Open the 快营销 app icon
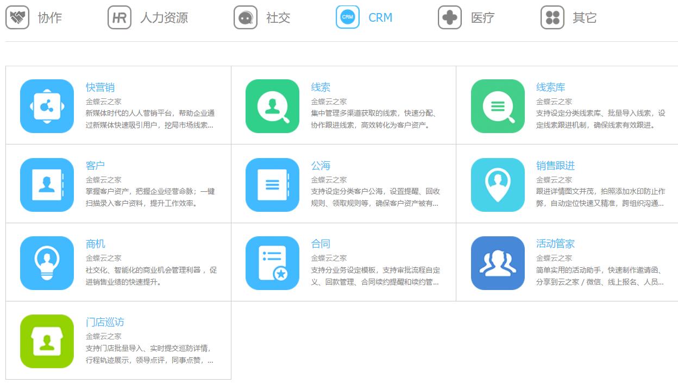 [x=47, y=106]
